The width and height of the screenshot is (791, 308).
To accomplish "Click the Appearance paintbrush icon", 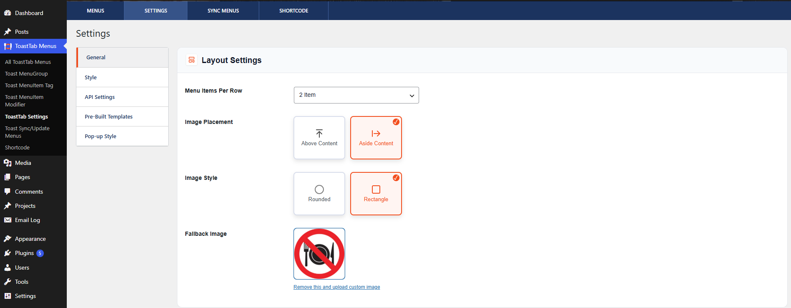I will click(x=8, y=239).
